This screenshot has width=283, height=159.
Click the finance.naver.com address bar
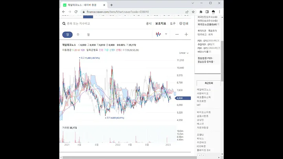click(x=118, y=12)
